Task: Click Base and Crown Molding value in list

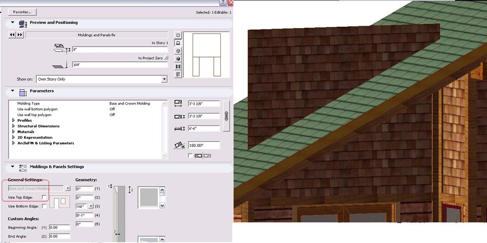Action: 130,104
